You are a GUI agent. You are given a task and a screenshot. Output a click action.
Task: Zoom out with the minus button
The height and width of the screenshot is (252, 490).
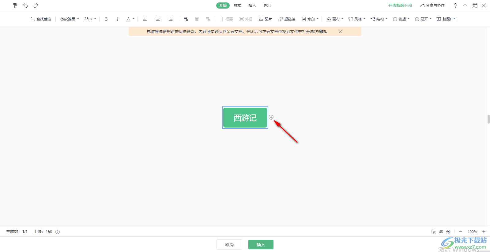tap(461, 232)
